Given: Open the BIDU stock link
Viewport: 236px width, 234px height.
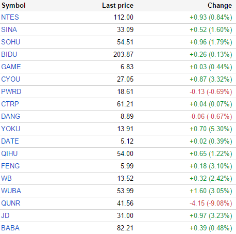Looking at the screenshot, I should pyautogui.click(x=9, y=54).
